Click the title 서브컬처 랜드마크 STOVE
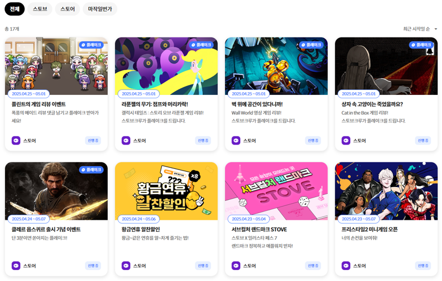 point(259,230)
